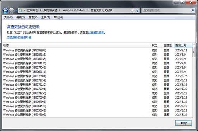Select the KB3087038 update row
This screenshot has height=131, width=198.
tap(97, 59)
